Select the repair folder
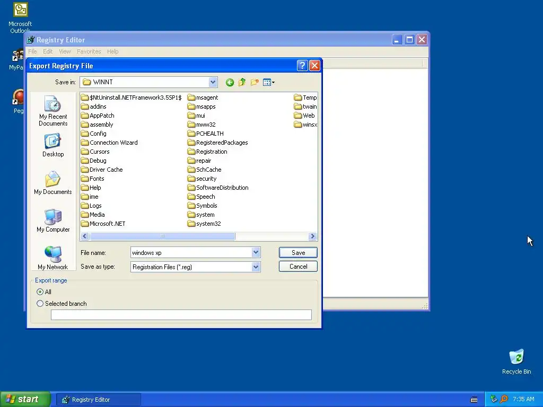 click(199, 161)
